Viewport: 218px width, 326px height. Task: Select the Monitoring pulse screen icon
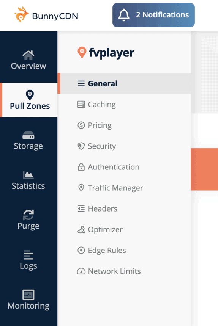[x=28, y=295]
